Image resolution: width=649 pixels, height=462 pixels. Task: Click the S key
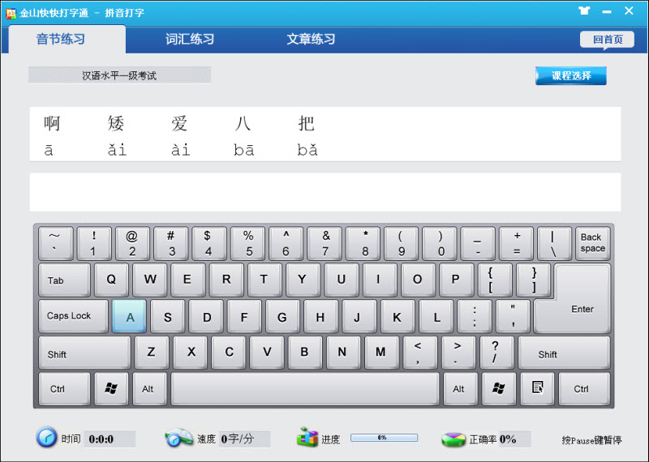tap(167, 316)
